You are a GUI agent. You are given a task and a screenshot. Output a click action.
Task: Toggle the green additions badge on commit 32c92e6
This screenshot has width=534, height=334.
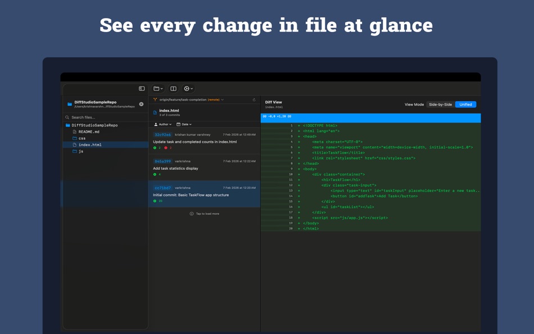[155, 148]
